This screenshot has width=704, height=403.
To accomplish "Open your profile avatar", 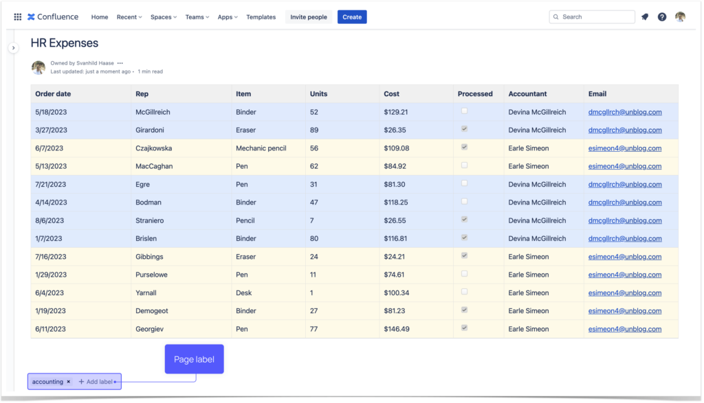I will pyautogui.click(x=680, y=16).
